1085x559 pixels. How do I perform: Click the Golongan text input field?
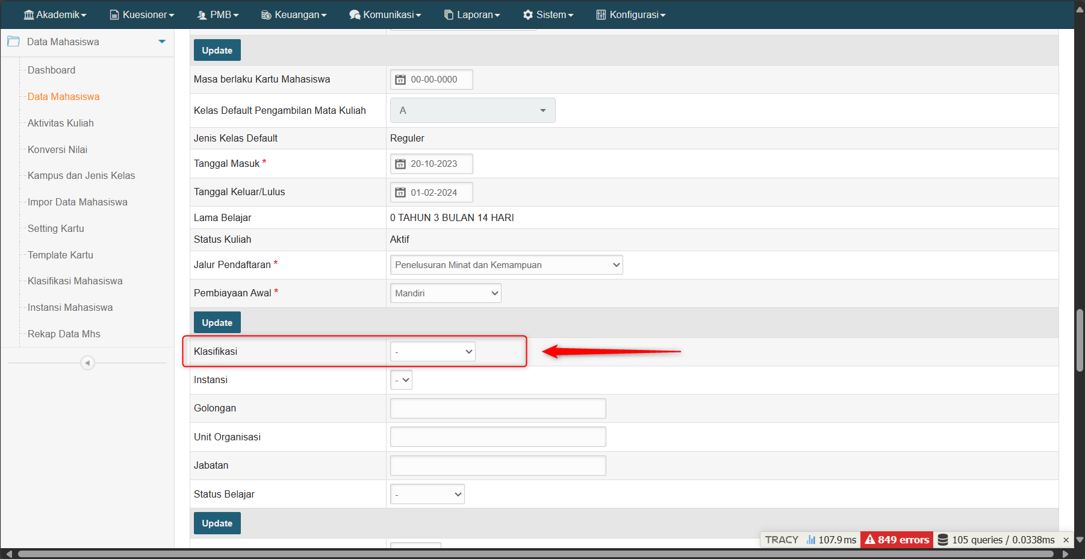click(498, 408)
